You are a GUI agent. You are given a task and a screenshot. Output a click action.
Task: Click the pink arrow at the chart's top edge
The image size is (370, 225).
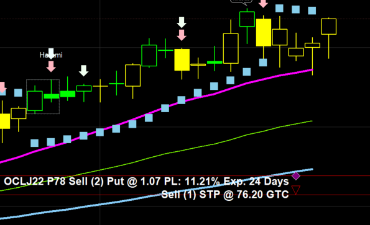pos(263,4)
